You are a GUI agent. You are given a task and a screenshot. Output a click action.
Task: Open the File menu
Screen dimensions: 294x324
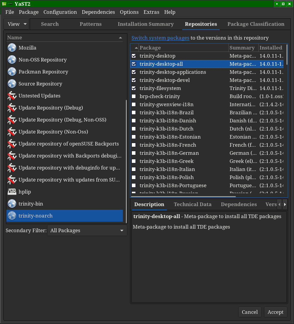coord(10,12)
